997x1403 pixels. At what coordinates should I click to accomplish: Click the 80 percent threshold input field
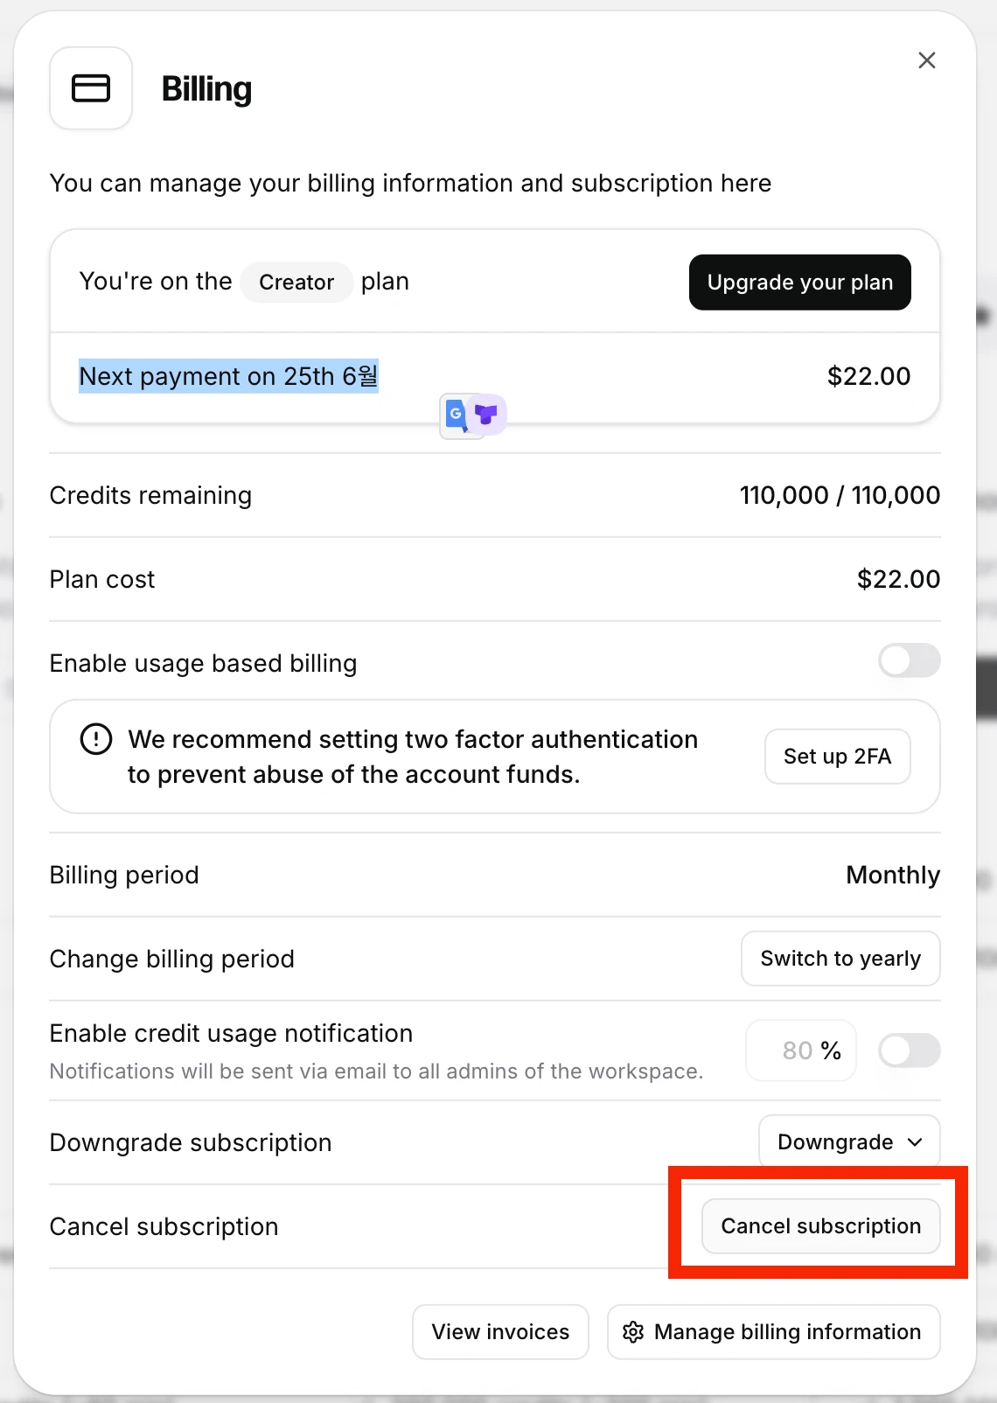pos(801,1051)
